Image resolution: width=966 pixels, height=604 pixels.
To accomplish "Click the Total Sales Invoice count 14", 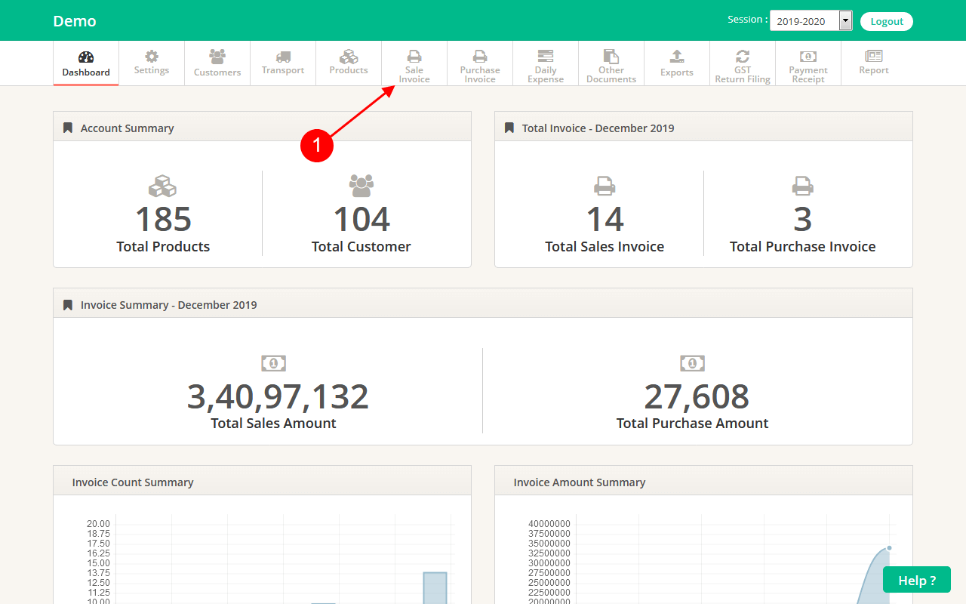I will point(605,220).
